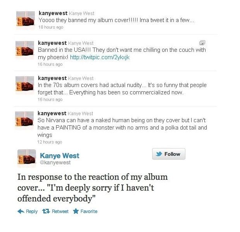Open the @kanyewest handle link
Image resolution: width=240 pixels, height=232 pixels.
[55, 162]
